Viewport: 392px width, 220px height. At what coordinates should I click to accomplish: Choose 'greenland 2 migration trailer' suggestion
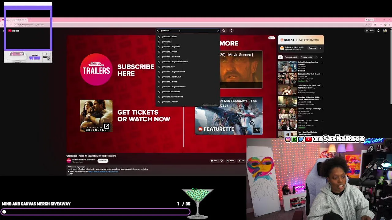click(188, 71)
